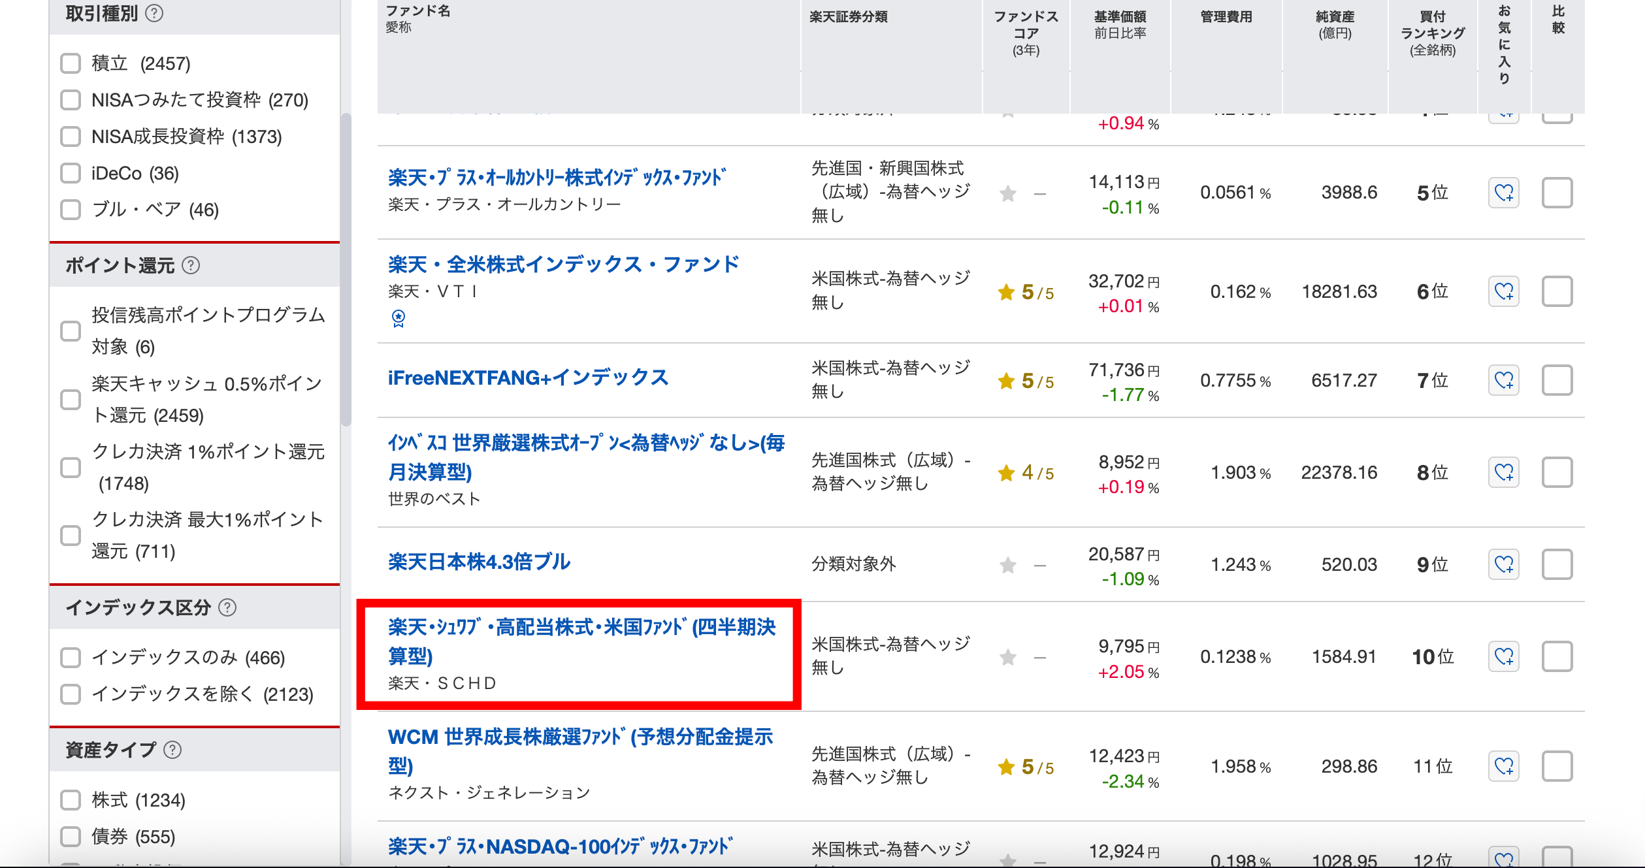This screenshot has height=868, width=1645.
Task: Favorite the iFreeNEXTFANG+インデックス fund
Action: pos(1503,380)
